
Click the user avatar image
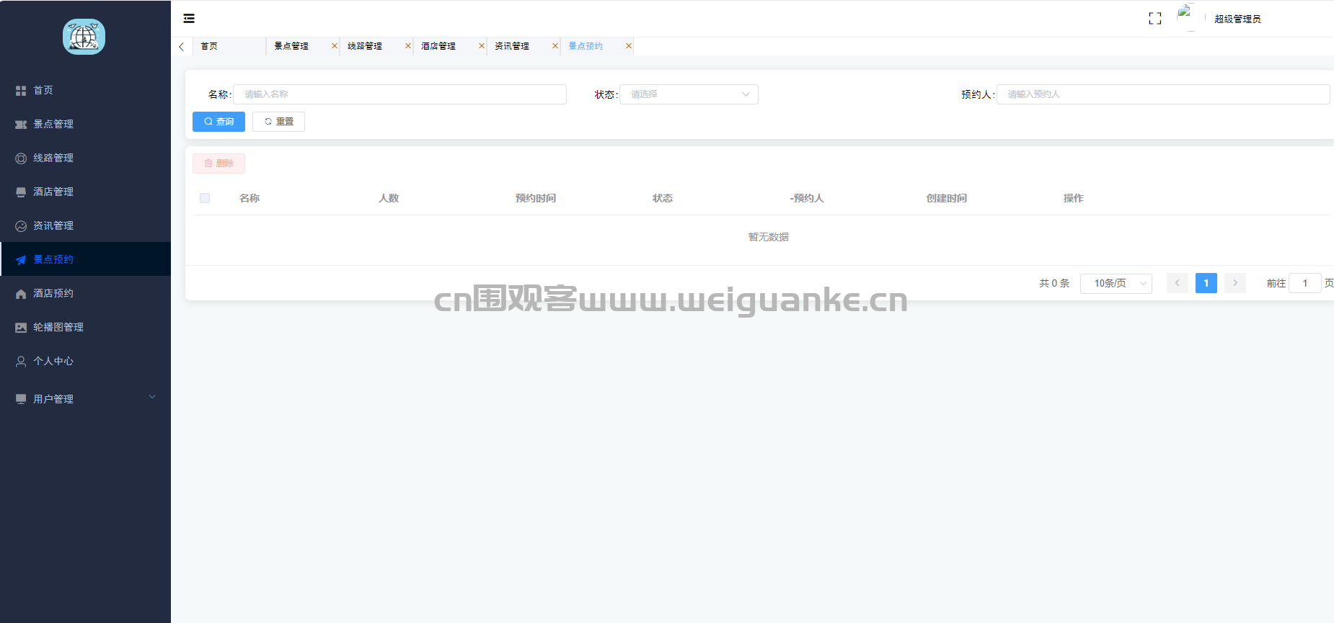(1185, 17)
